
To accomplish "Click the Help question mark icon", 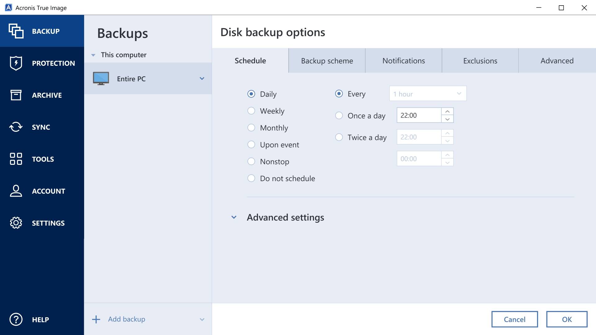I will 16,319.
